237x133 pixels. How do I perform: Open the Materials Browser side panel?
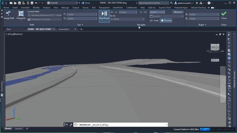[x=234, y=80]
